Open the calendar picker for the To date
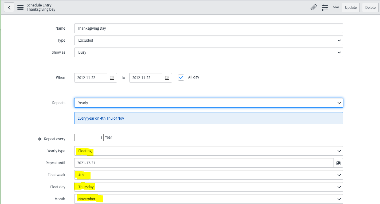Image resolution: width=380 pixels, height=204 pixels. pyautogui.click(x=167, y=77)
